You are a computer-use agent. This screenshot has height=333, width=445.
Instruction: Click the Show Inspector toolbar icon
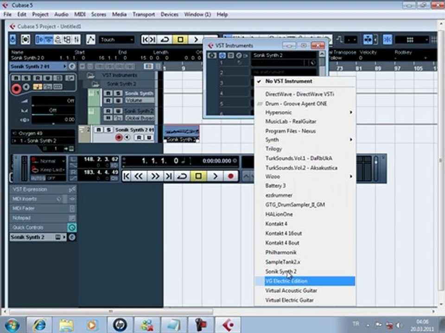pyautogui.click(x=40, y=39)
